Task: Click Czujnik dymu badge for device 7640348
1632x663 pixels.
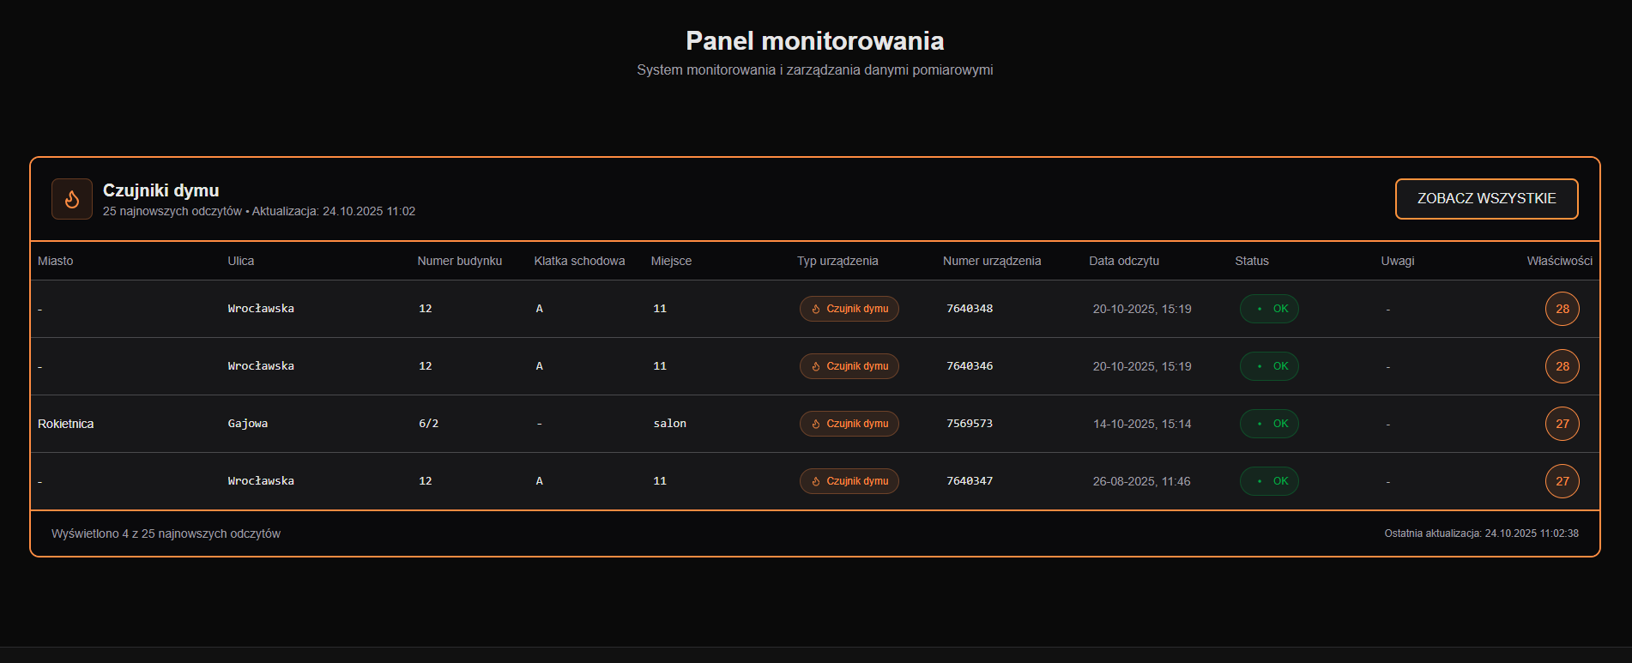Action: click(x=849, y=309)
